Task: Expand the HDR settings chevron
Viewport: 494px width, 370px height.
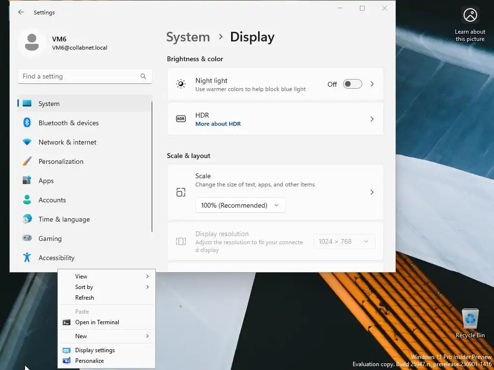Action: 372,119
